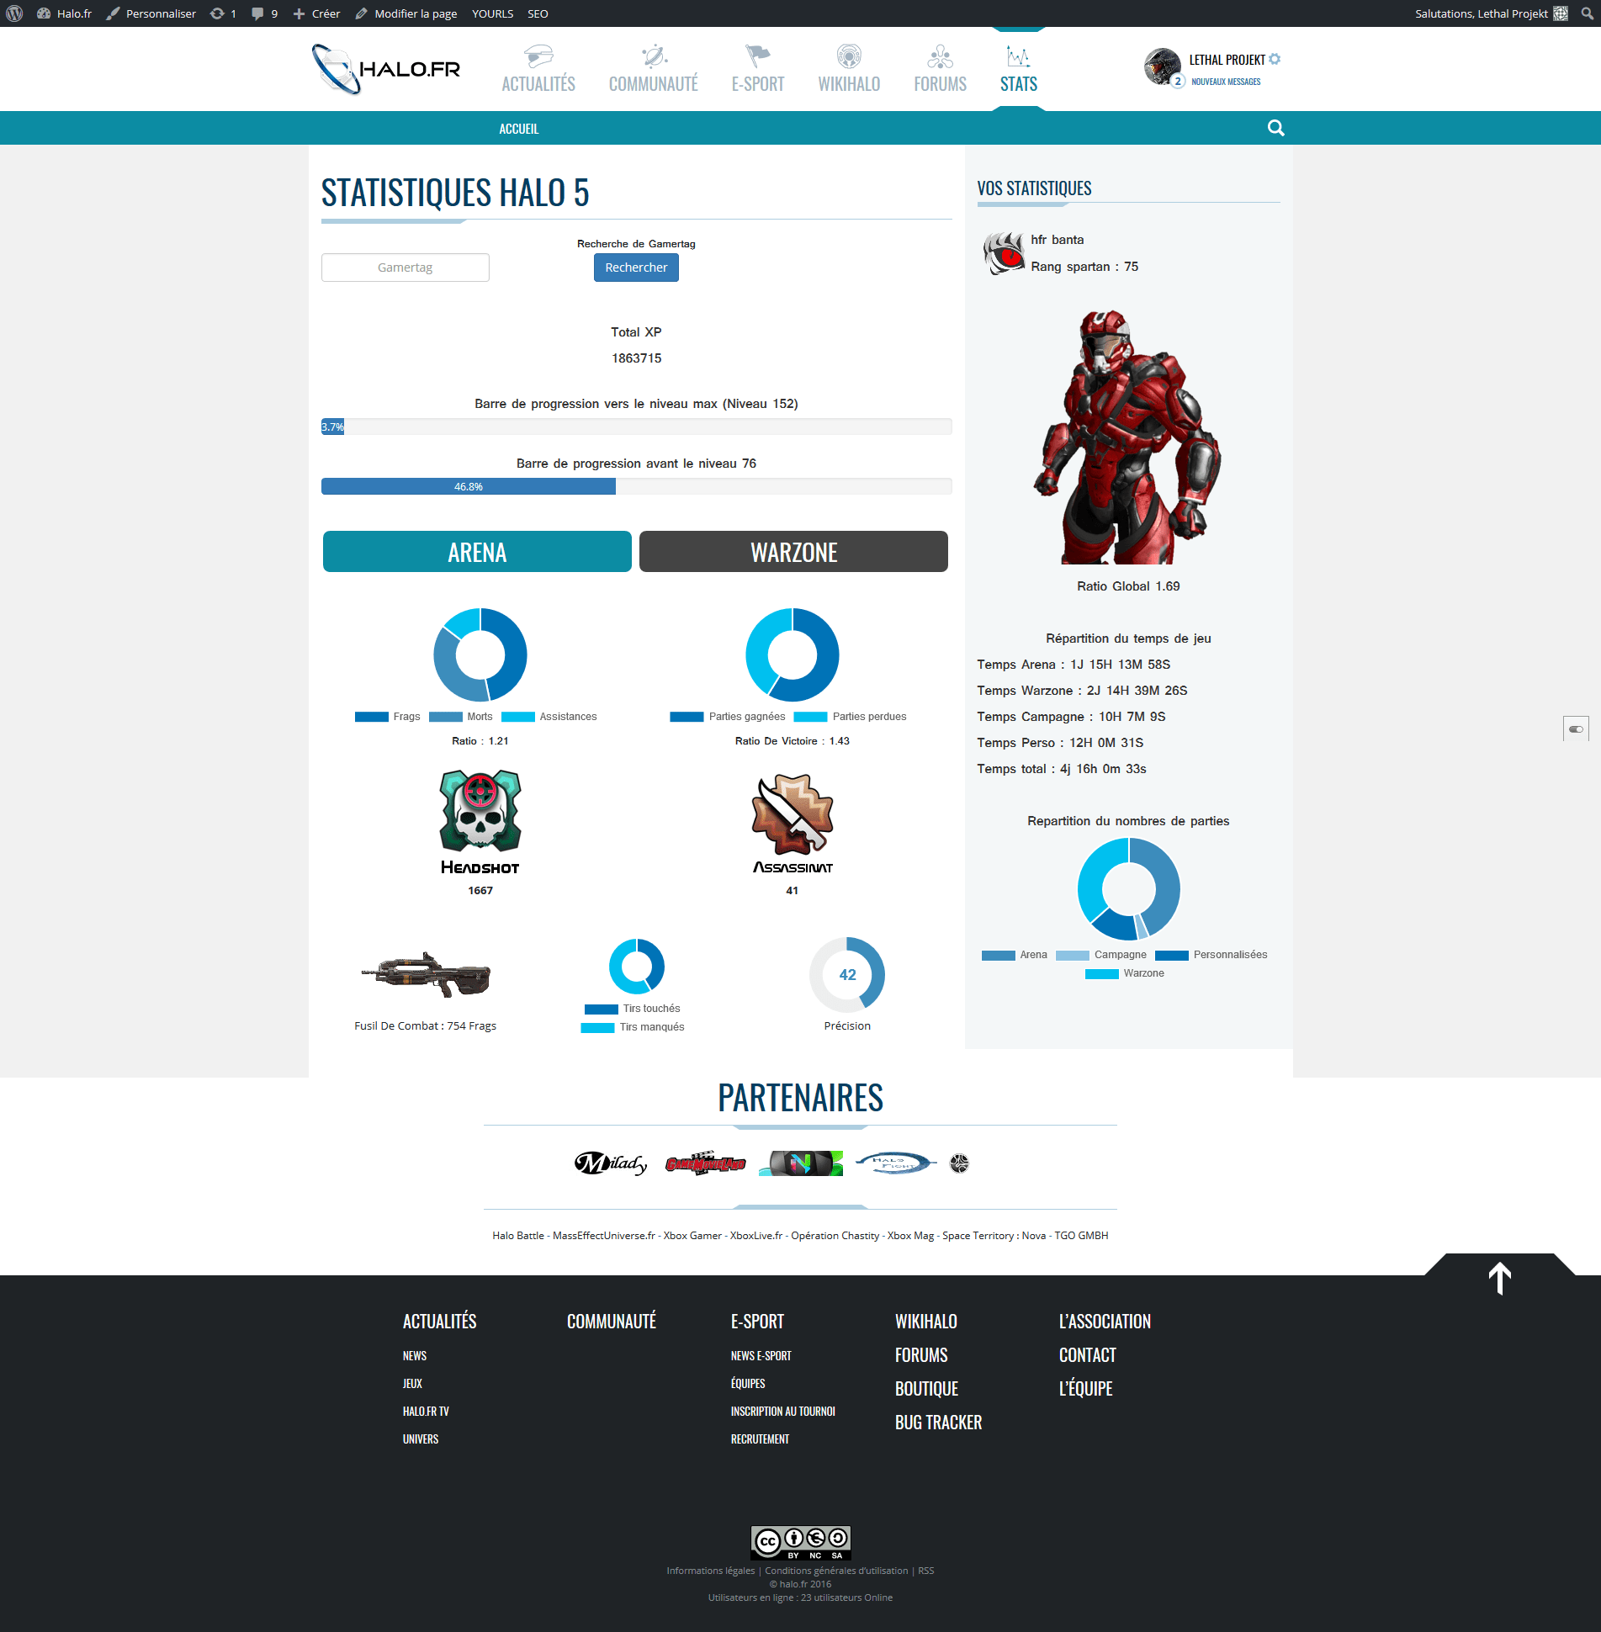Click the Lethal Projekt profile avatar
Viewport: 1601px width, 1632px height.
1162,66
